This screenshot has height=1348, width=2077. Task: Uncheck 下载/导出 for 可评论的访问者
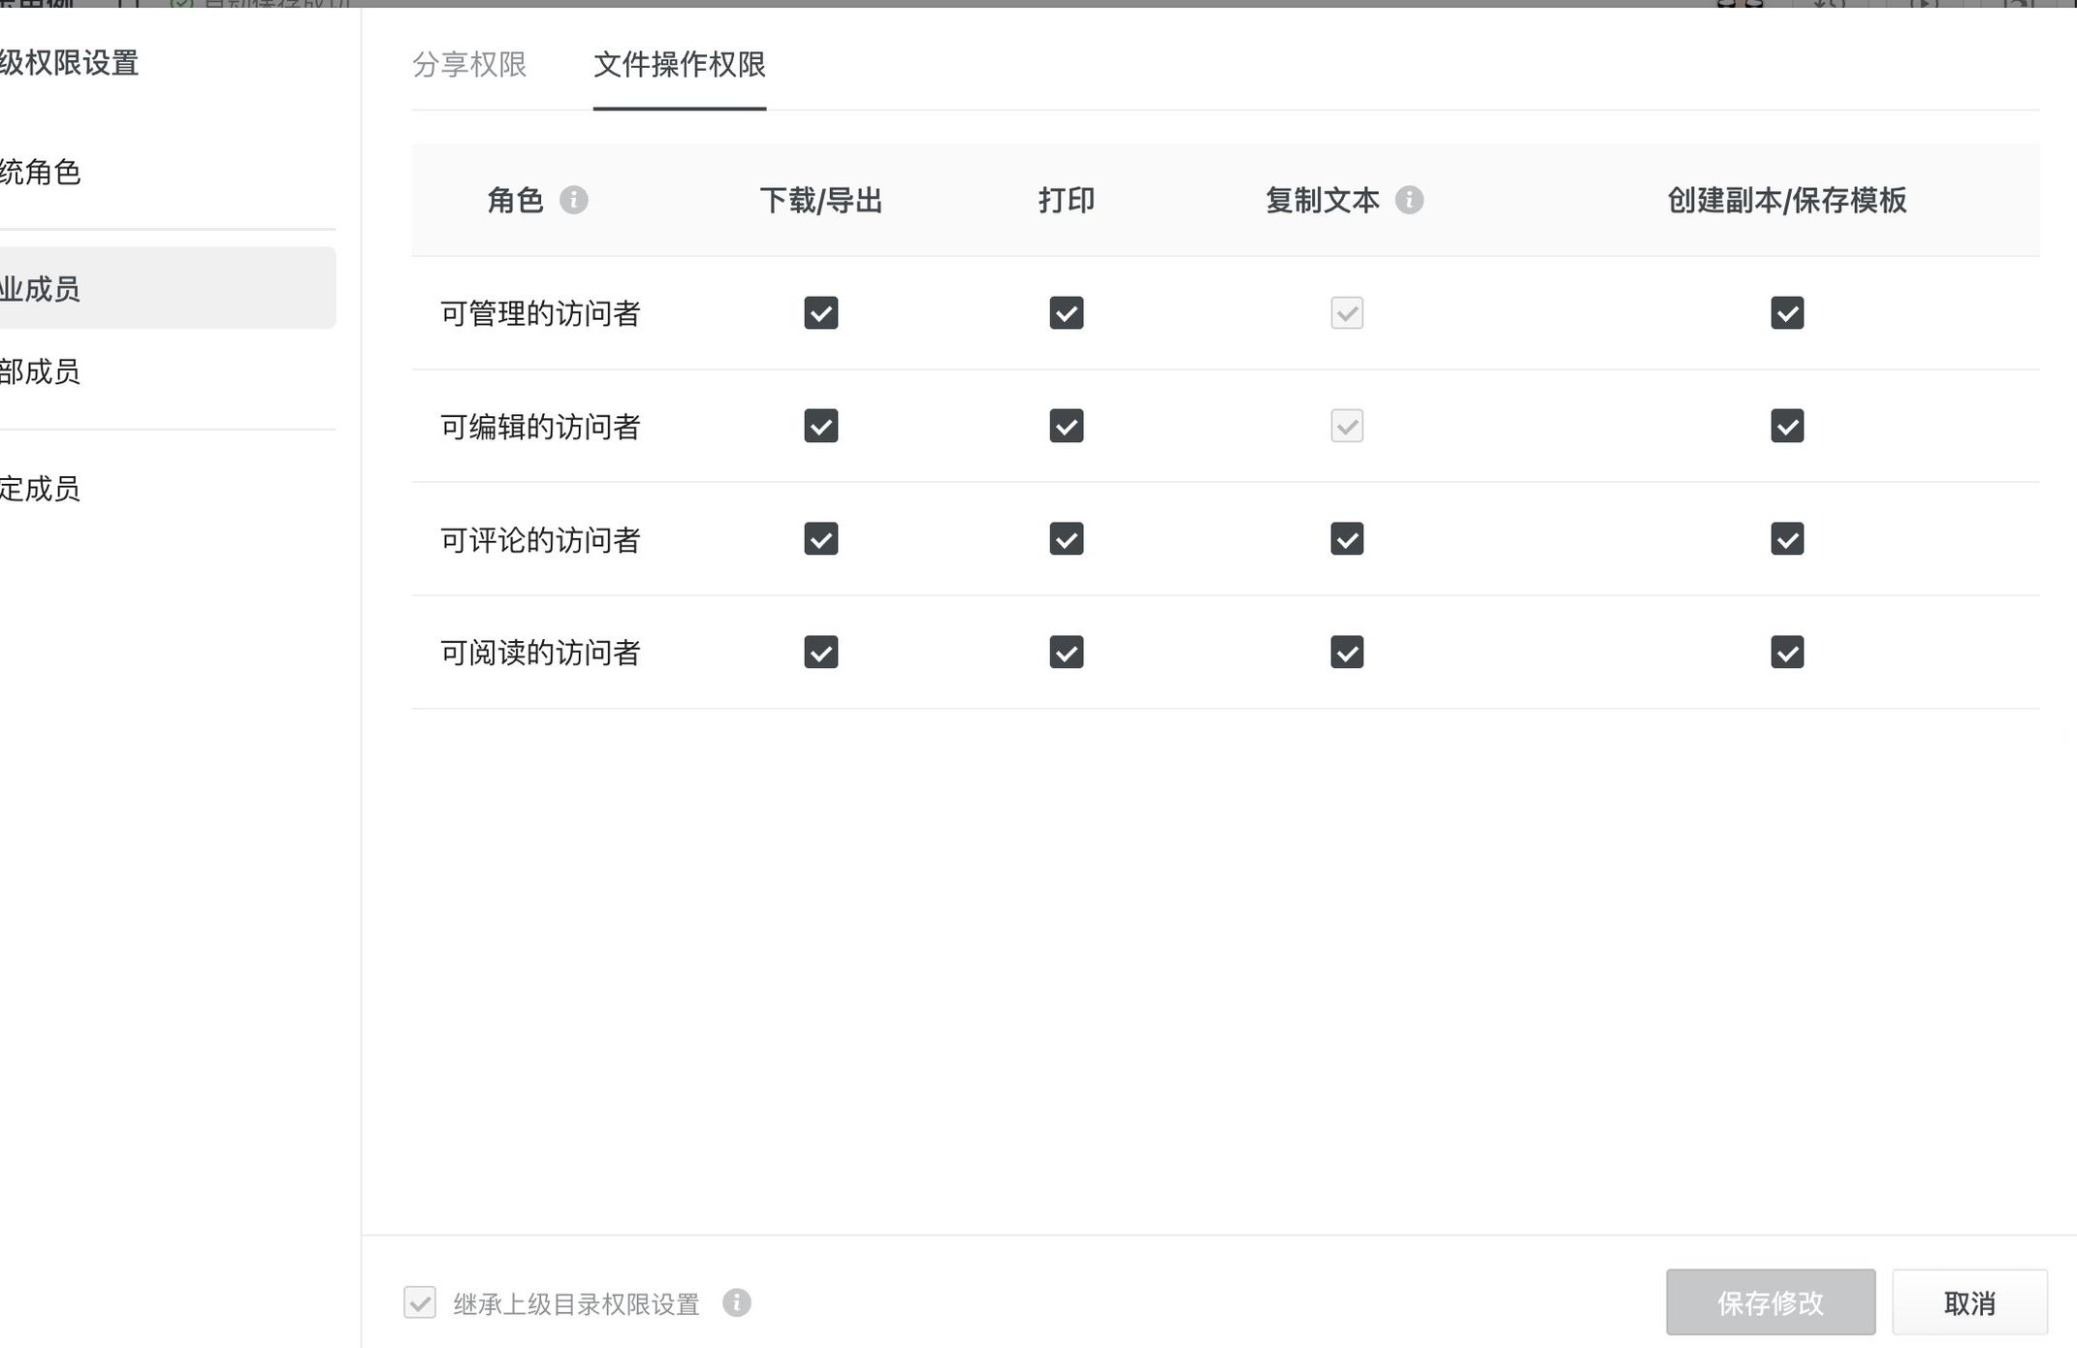(821, 539)
